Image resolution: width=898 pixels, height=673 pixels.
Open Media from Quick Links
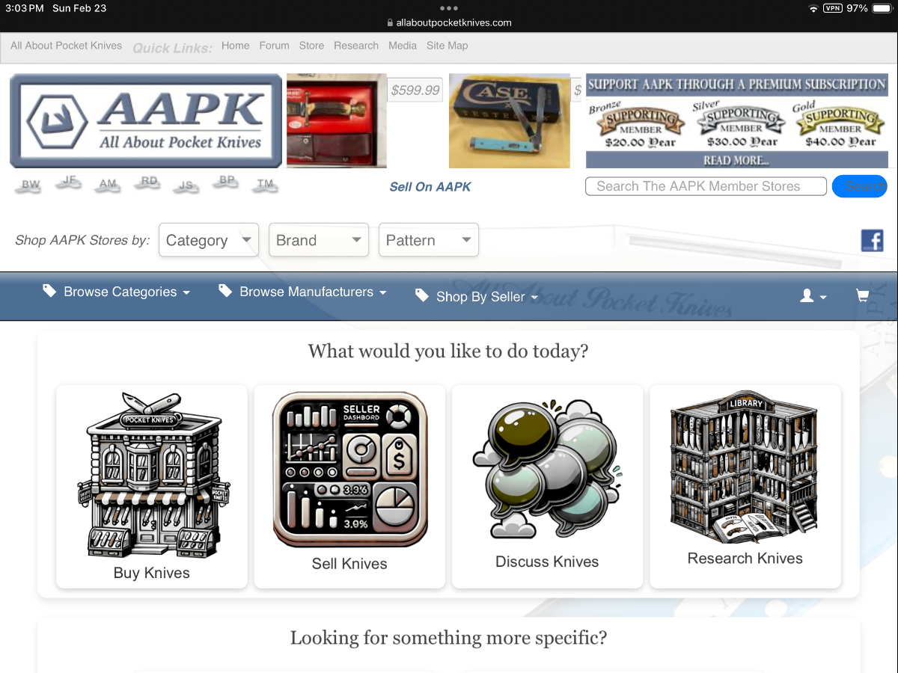click(403, 46)
